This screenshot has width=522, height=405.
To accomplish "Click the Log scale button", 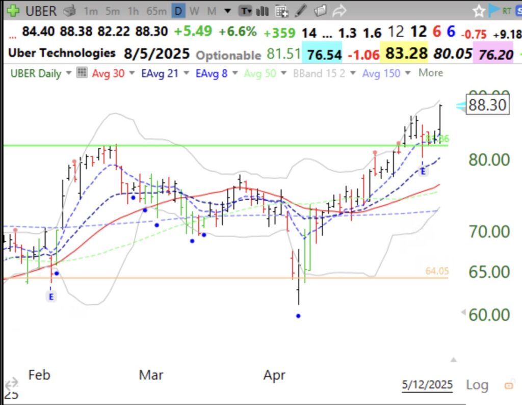I will tap(477, 385).
